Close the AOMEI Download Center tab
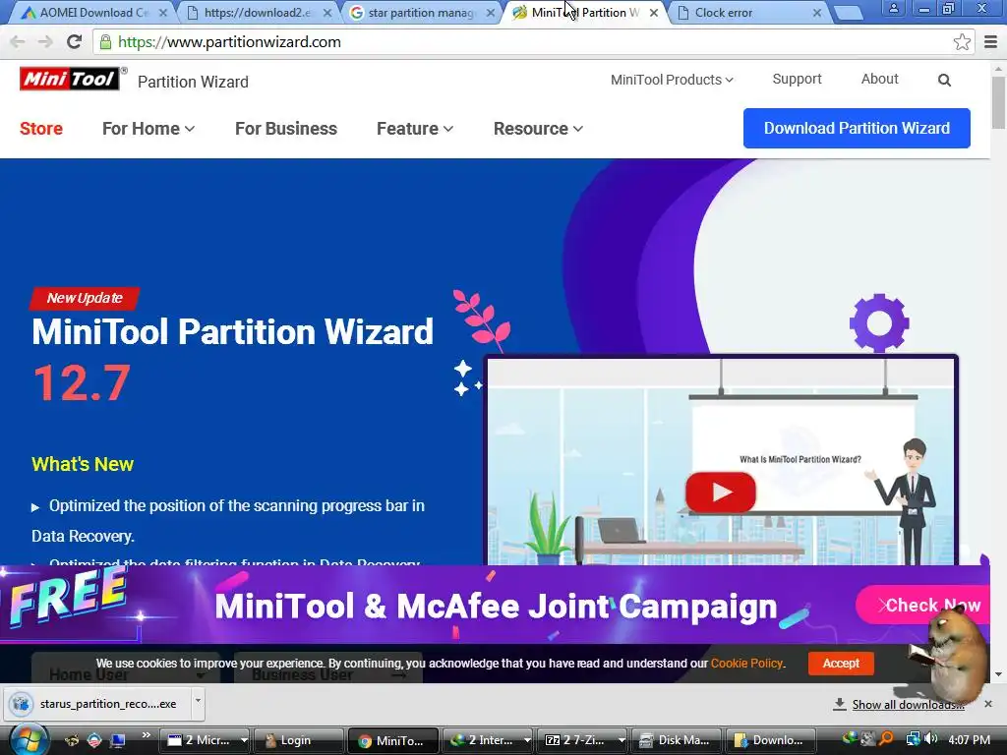 pyautogui.click(x=163, y=13)
